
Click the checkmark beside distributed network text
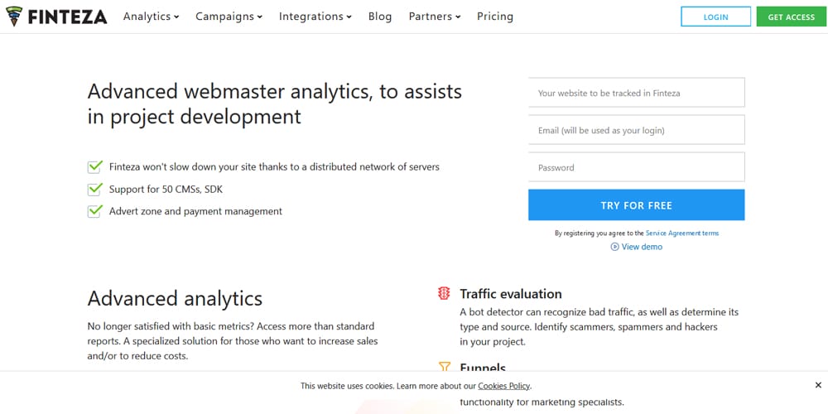(x=94, y=167)
